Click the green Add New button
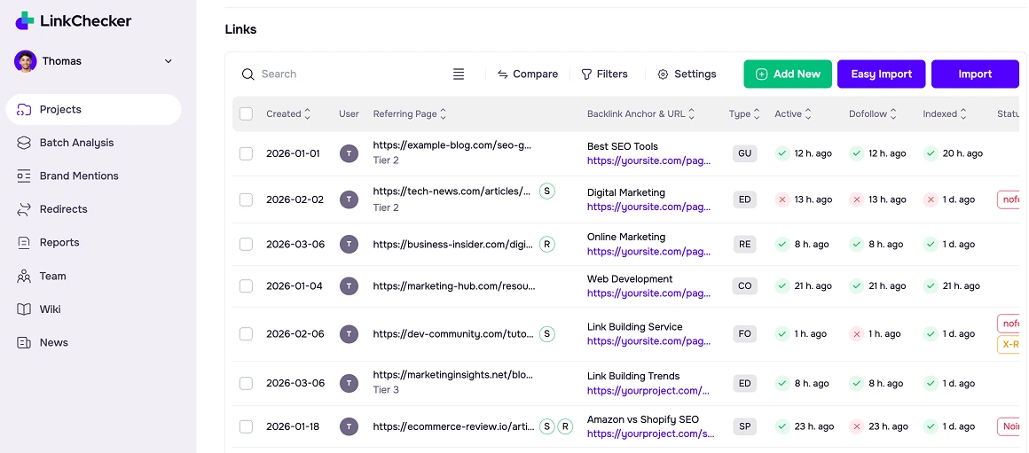 788,74
